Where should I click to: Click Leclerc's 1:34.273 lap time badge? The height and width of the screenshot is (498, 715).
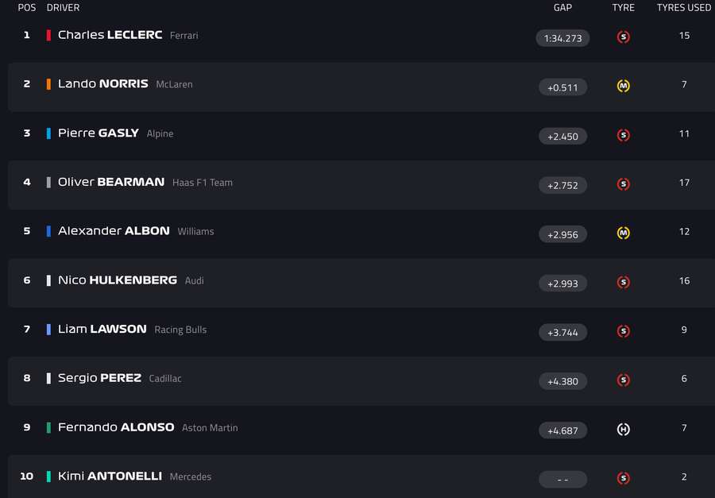pyautogui.click(x=562, y=38)
